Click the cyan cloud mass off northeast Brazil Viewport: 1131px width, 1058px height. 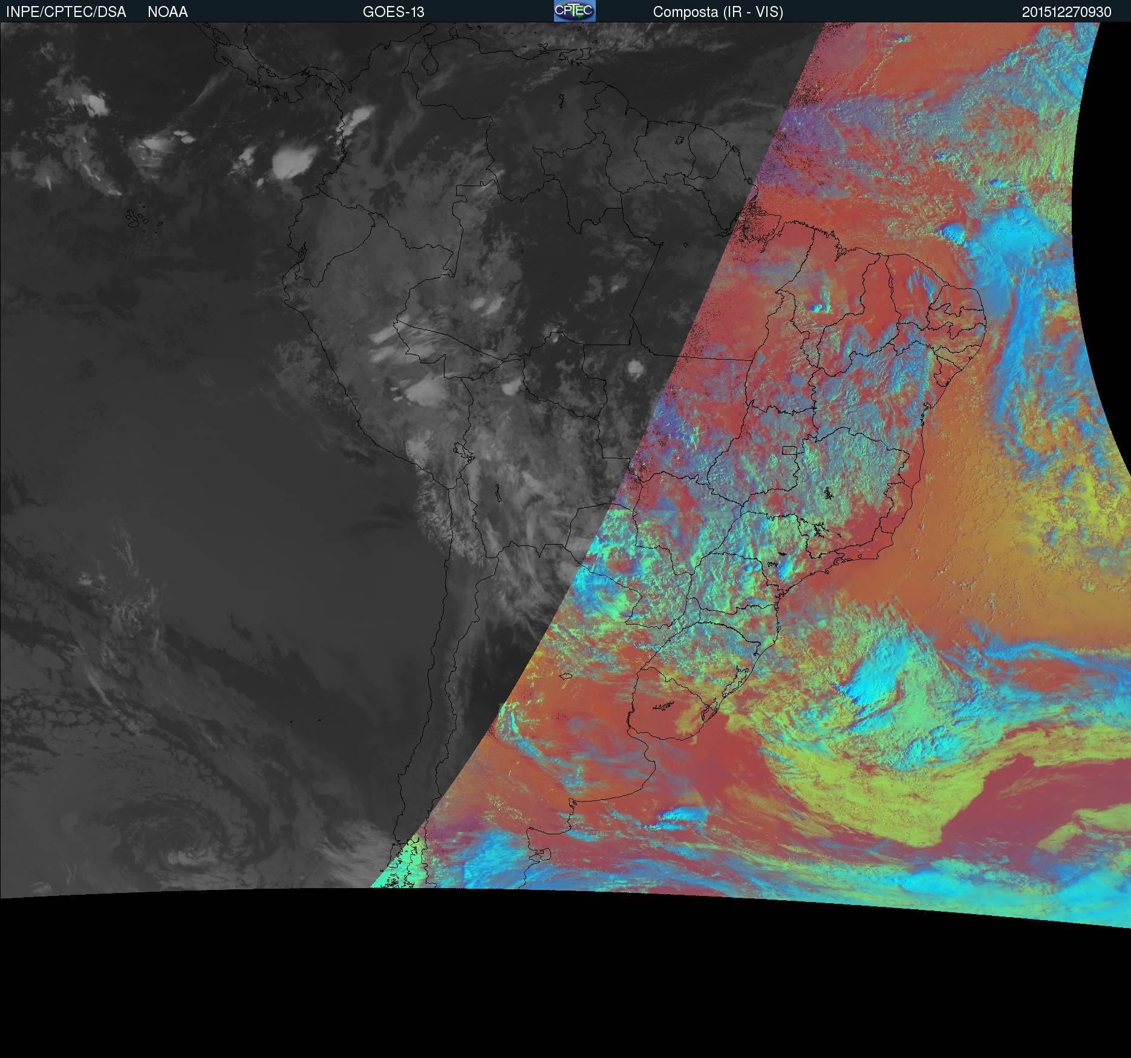pyautogui.click(x=1016, y=272)
